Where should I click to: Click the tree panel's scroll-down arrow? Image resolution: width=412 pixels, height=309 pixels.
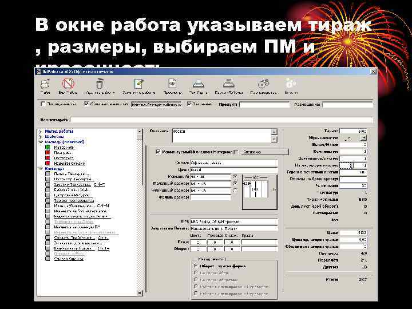coord(140,293)
